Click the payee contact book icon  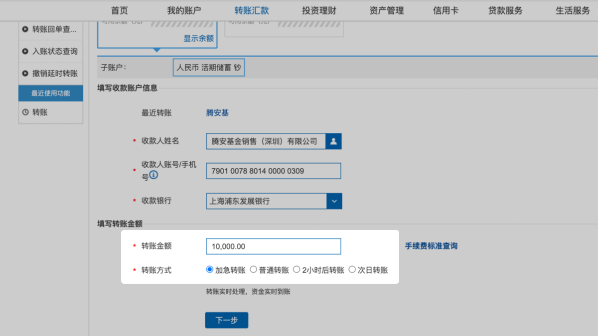pyautogui.click(x=333, y=141)
